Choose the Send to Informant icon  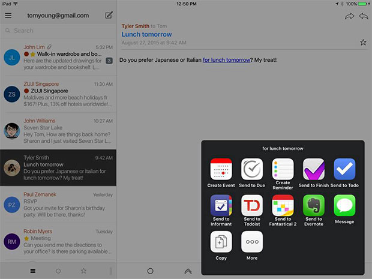click(221, 205)
